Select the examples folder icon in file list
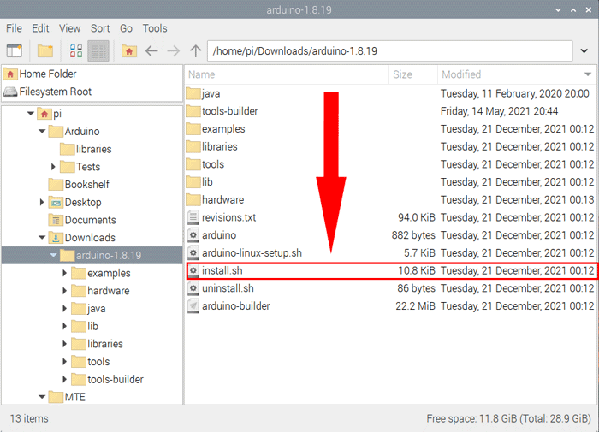Image resolution: width=599 pixels, height=432 pixels. (x=193, y=128)
